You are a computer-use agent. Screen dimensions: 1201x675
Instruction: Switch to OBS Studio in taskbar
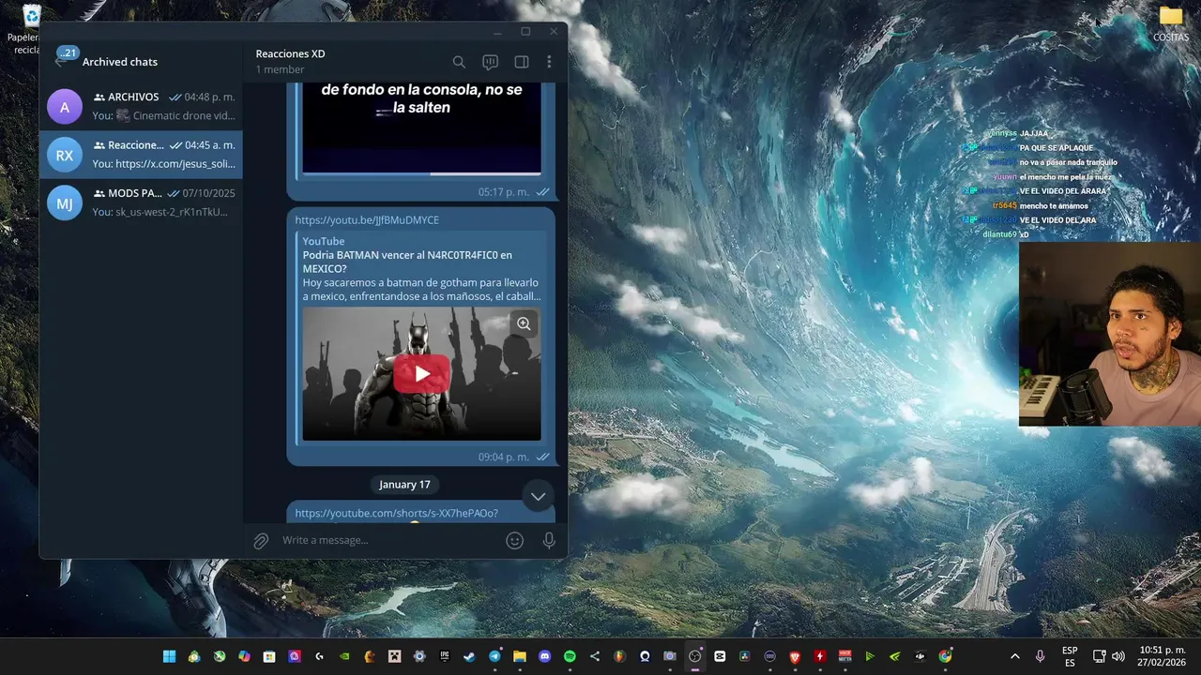click(694, 656)
